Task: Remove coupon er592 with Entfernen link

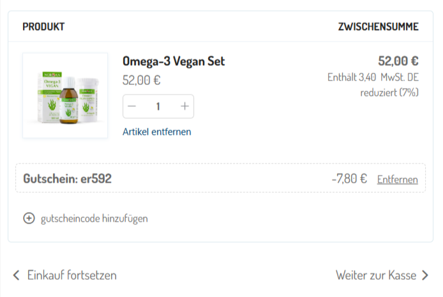Action: [397, 179]
